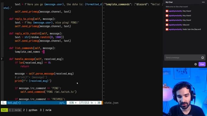This screenshot has width=207, height=116.
Task: Click the 'if len(received_msg) == 0:' line
Action: click(x=33, y=63)
